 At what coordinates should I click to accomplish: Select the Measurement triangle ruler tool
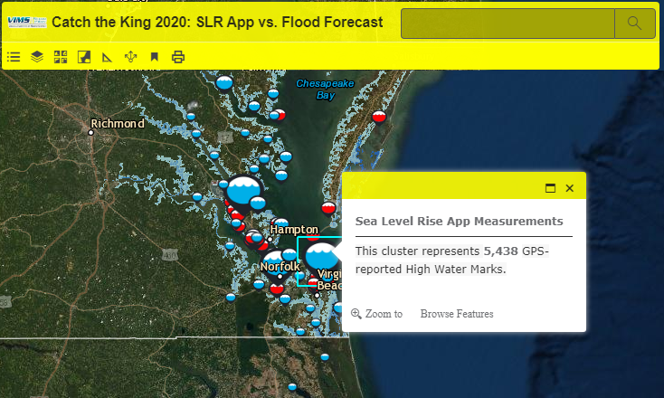point(108,57)
